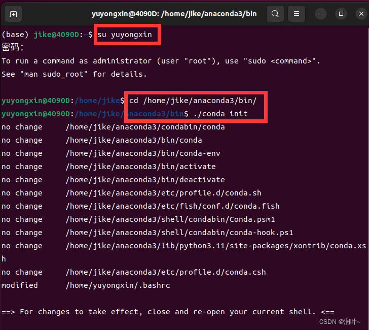This screenshot has width=369, height=330.
Task: Click the 'etc/fish/conf.d/conda.fish' path line
Action: click(x=173, y=206)
